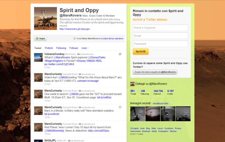Viewport: 225px width, 142px height.
Task: Open the @MarsRovers mention in VolcanoCowboy tweet
Action: pos(62,57)
